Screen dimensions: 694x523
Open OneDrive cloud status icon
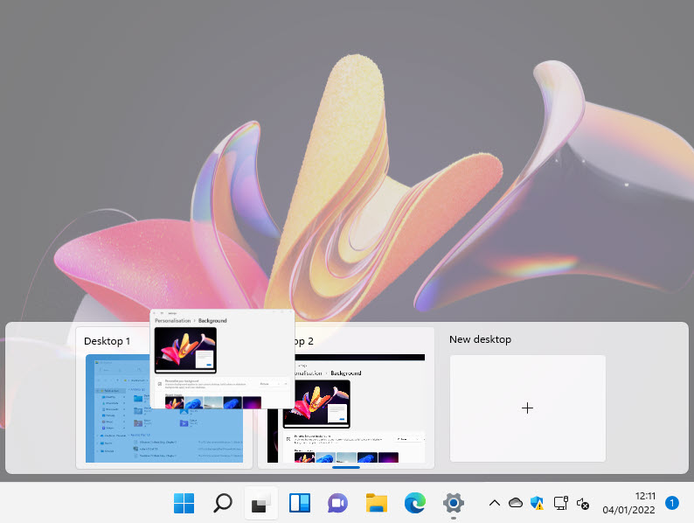coord(516,503)
